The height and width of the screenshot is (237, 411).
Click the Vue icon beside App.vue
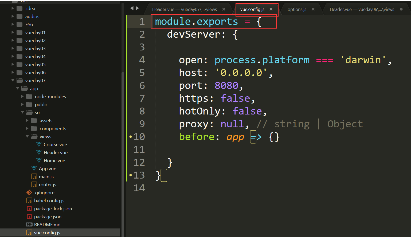34,168
